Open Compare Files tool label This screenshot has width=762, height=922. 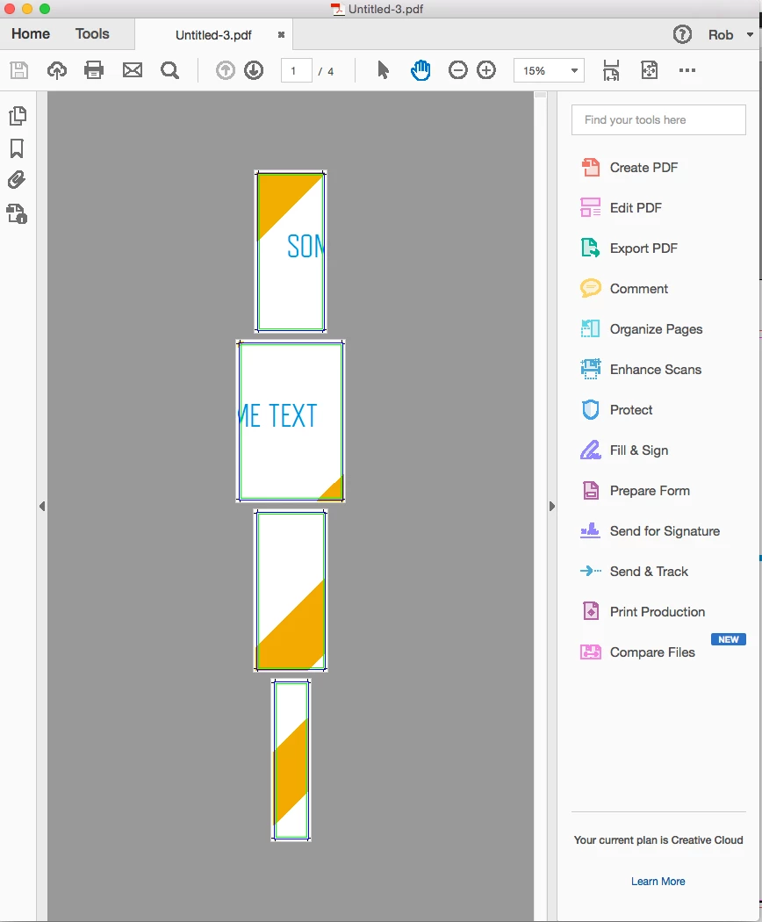(x=652, y=652)
